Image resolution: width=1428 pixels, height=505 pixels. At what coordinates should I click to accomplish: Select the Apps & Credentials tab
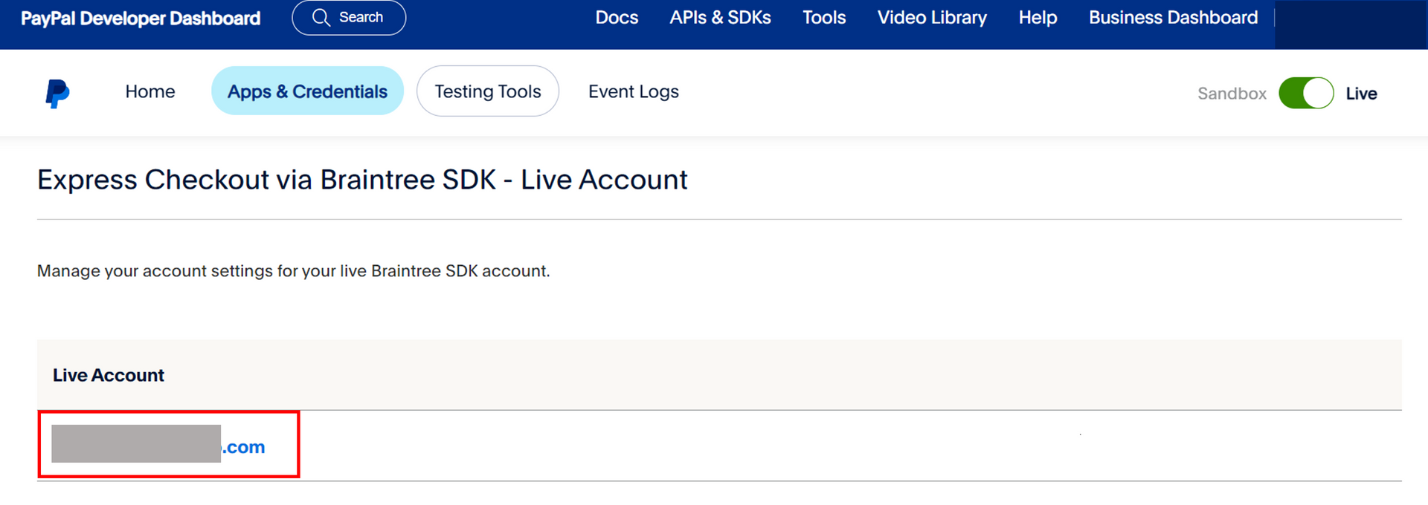pos(307,91)
